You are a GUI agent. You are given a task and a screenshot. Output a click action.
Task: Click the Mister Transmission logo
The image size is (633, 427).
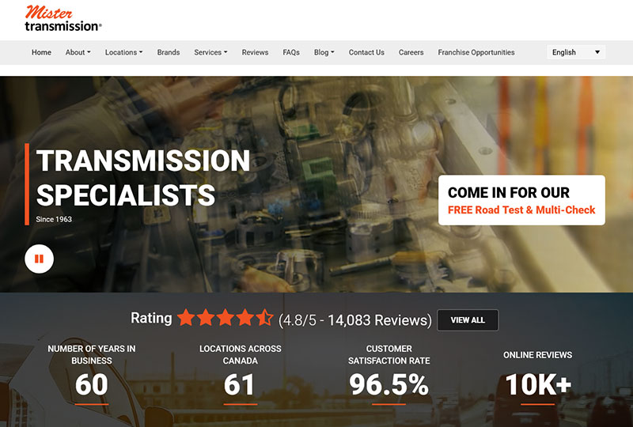pos(63,19)
